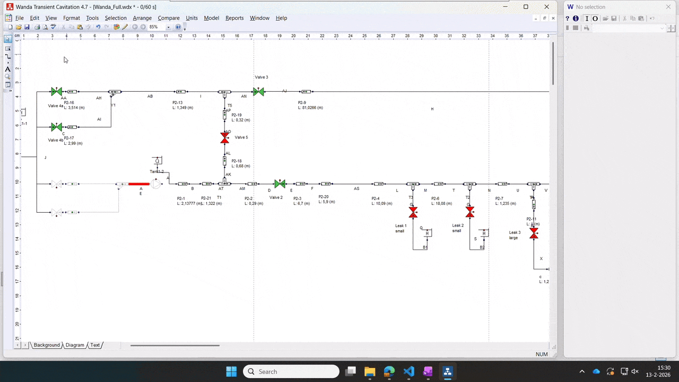This screenshot has height=382, width=679.
Task: Open the property window combo box
Action: point(629,28)
